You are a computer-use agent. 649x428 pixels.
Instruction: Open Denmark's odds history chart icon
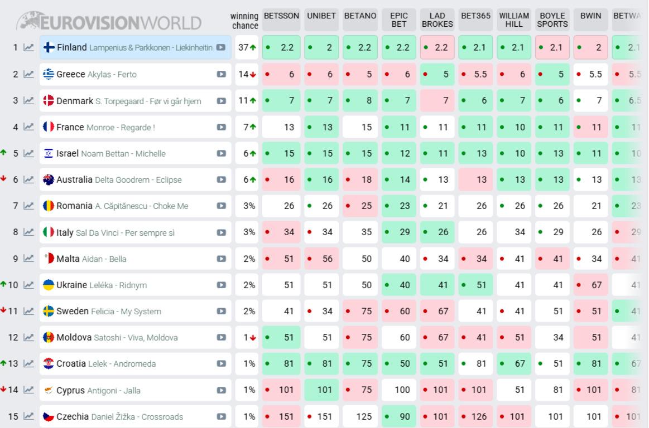(x=28, y=100)
